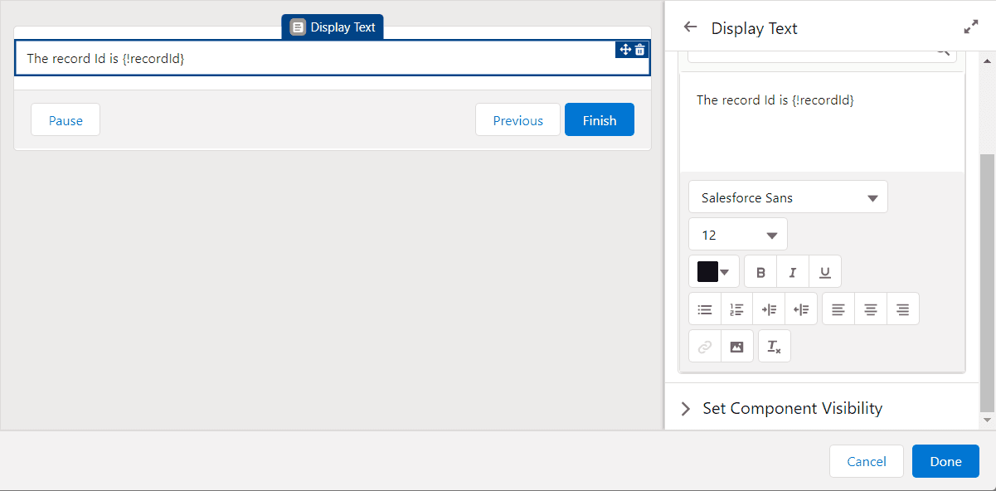The image size is (996, 491).
Task: Insert a bulleted list
Action: [x=705, y=309]
